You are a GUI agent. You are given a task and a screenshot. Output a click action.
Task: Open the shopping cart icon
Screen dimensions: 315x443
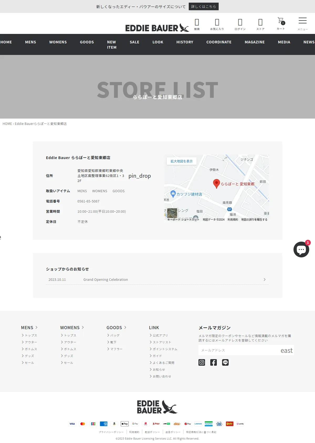coord(281,24)
